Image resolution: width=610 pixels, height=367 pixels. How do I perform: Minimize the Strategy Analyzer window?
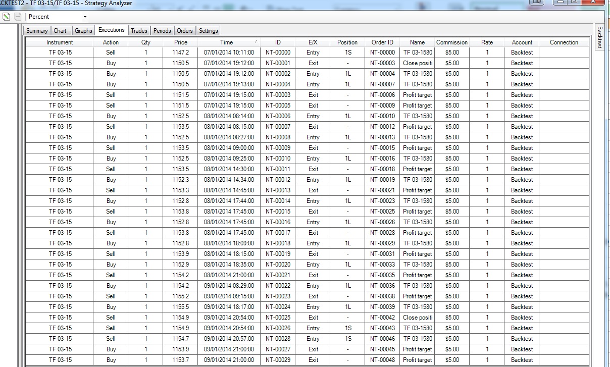(x=560, y=2)
